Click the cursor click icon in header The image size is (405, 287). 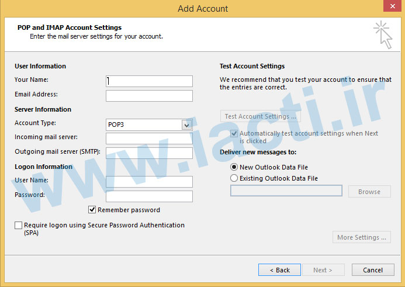(x=383, y=34)
